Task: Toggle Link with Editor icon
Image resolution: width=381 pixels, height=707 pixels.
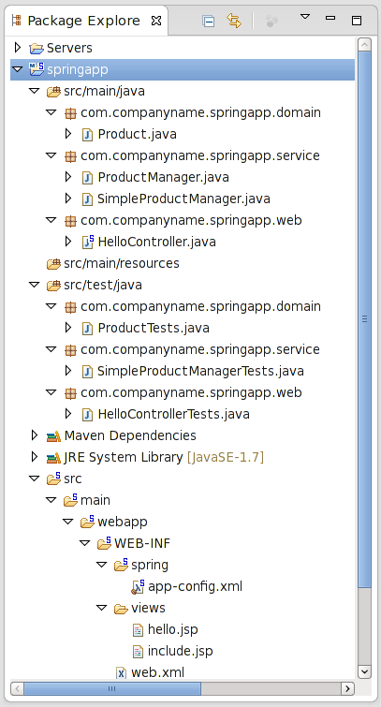Action: [x=234, y=21]
